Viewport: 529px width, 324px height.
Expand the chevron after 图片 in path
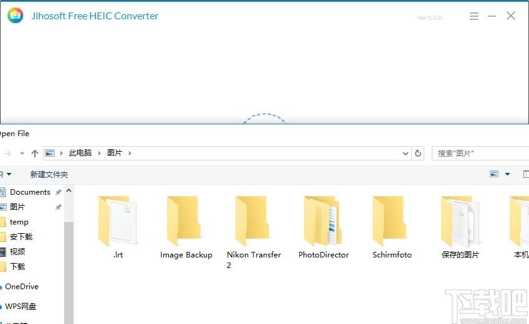(130, 153)
